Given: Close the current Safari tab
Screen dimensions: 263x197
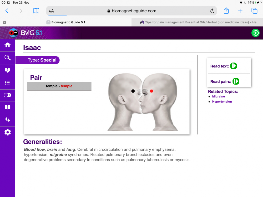Looking at the screenshot, I should (4, 22).
